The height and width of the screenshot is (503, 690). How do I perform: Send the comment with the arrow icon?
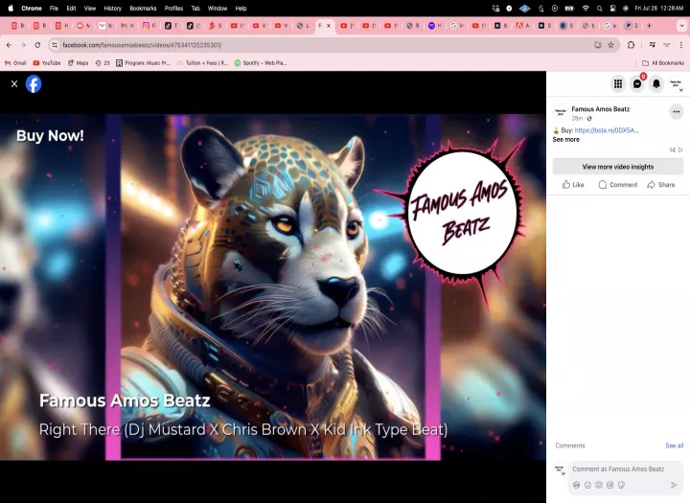click(674, 485)
